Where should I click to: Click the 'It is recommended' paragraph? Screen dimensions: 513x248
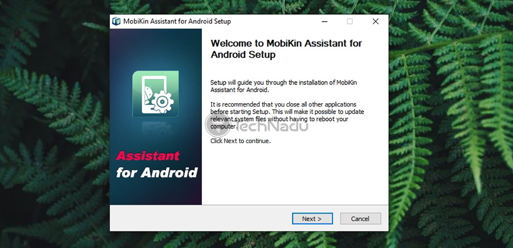point(287,115)
